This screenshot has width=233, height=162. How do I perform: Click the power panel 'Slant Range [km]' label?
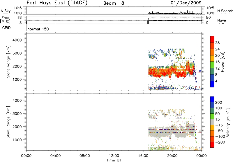point(8,62)
